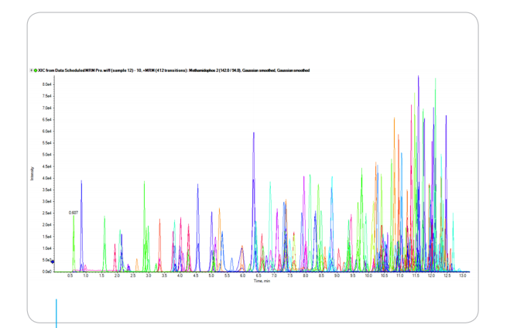
Task: Click the 1.5 tick on time axis
Action: click(101, 276)
